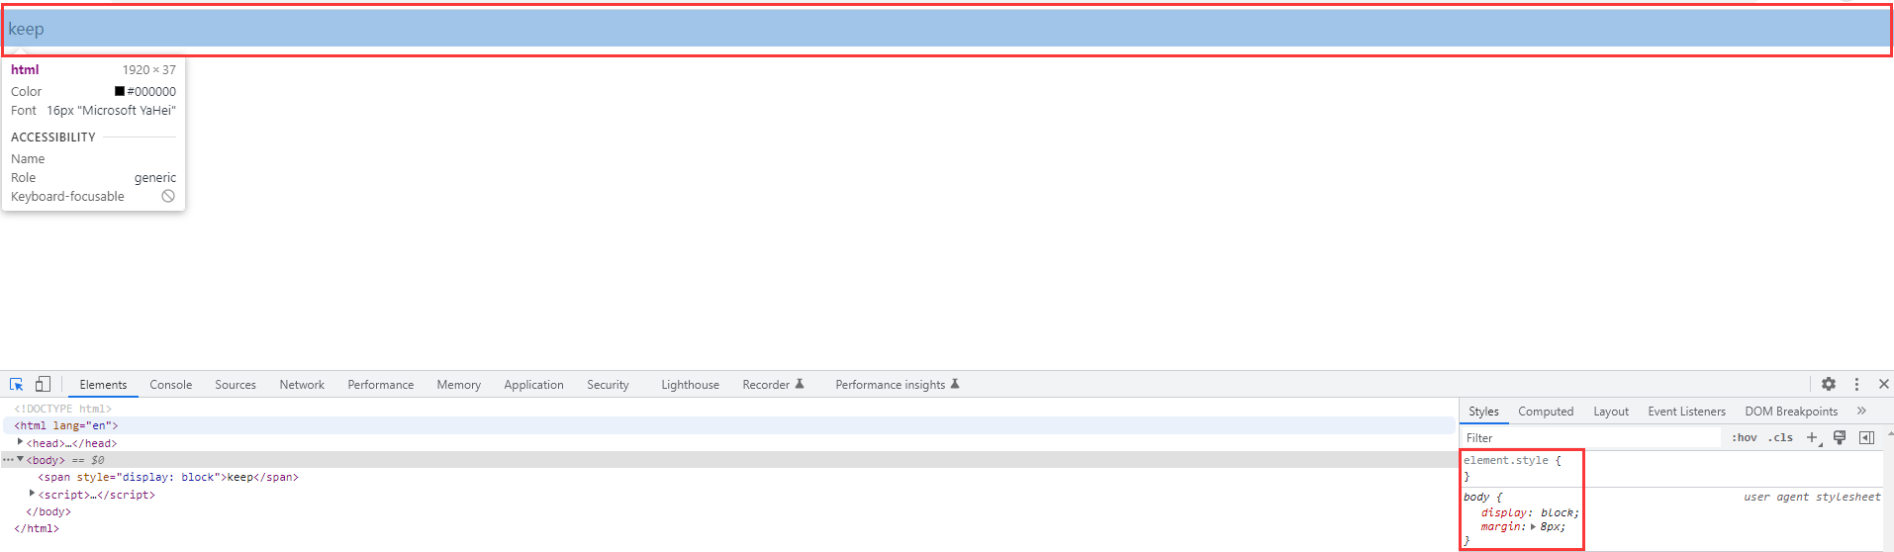Switch to the Console tab
This screenshot has height=552, width=1894.
pyautogui.click(x=170, y=385)
